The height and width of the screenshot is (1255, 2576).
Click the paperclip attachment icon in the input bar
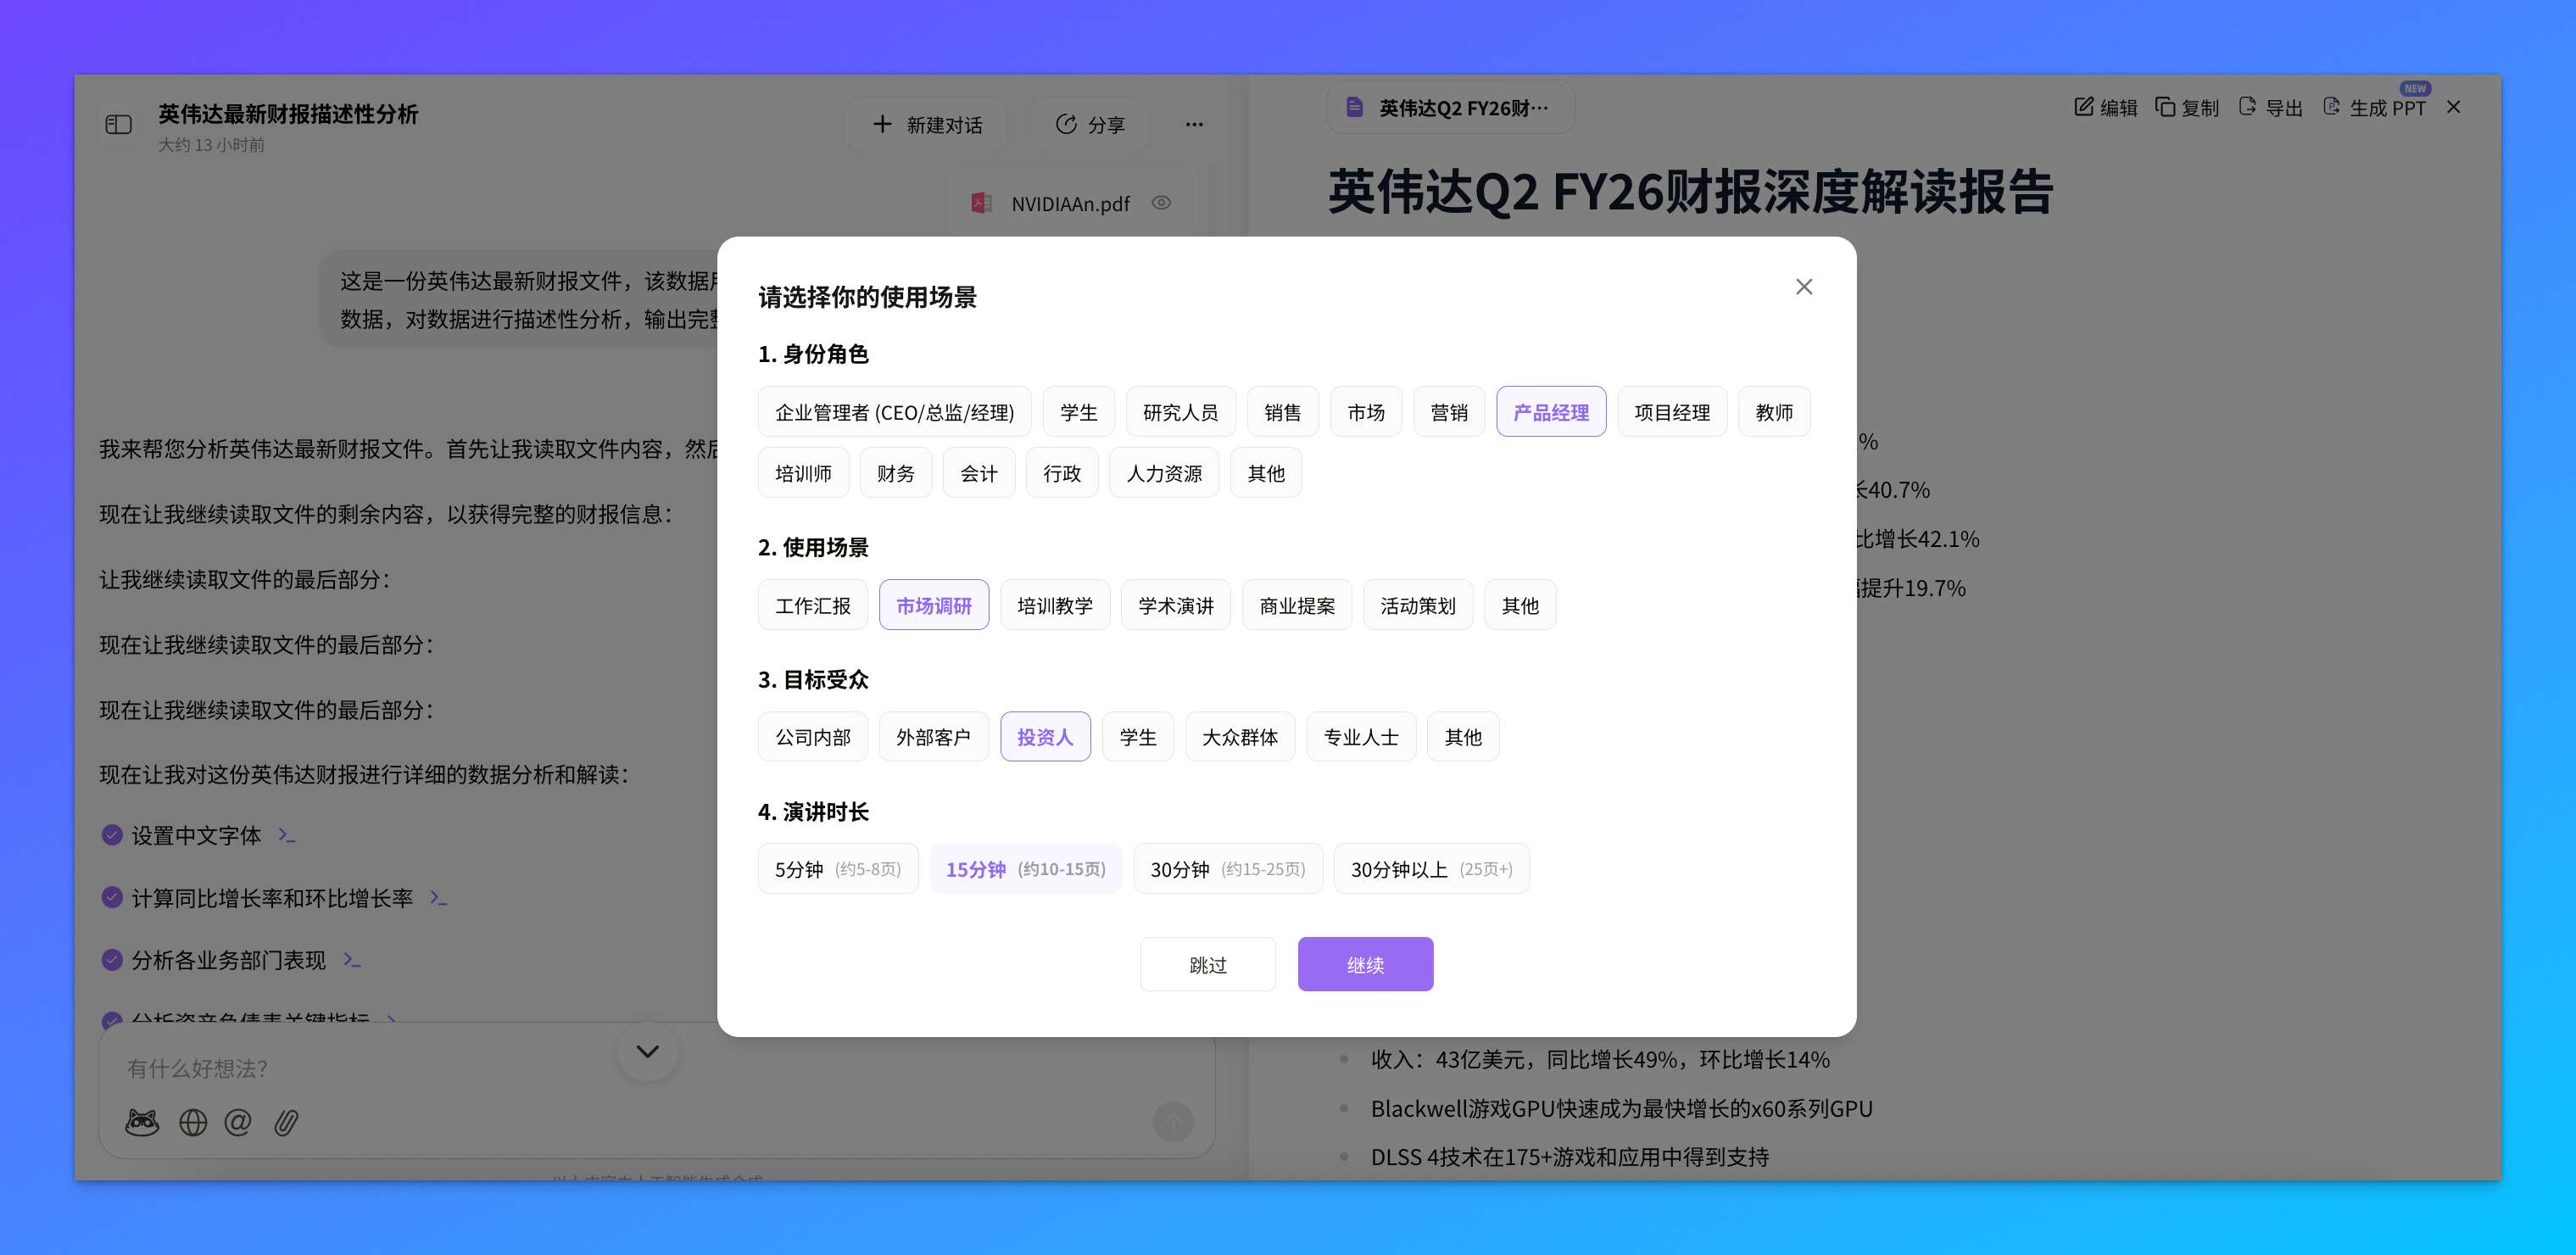287,1122
